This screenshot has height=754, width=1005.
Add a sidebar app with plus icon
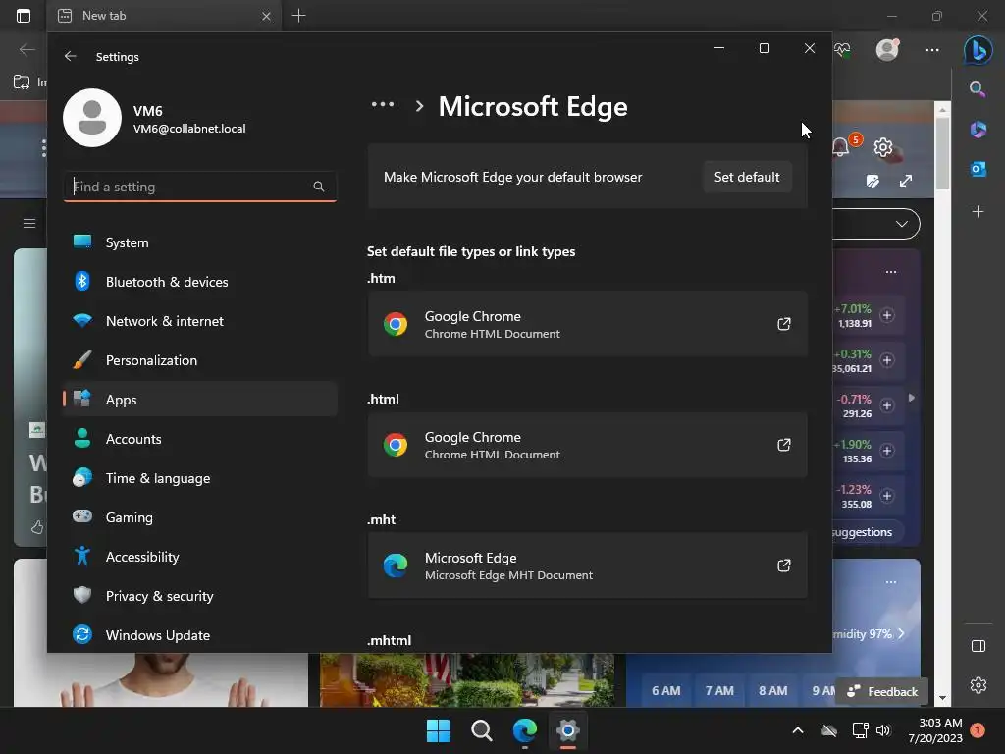[x=979, y=211]
